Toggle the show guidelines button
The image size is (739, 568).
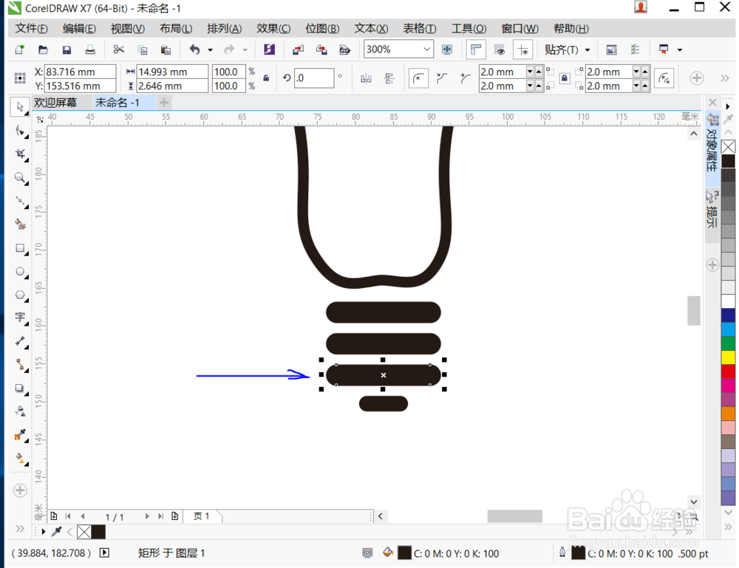click(x=522, y=49)
